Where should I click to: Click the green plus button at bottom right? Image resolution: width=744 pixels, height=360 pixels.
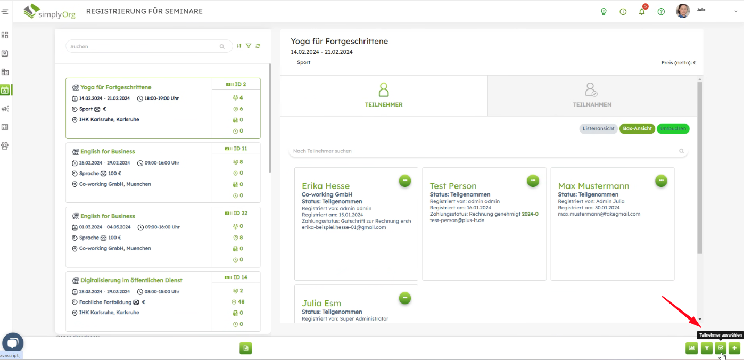point(734,348)
